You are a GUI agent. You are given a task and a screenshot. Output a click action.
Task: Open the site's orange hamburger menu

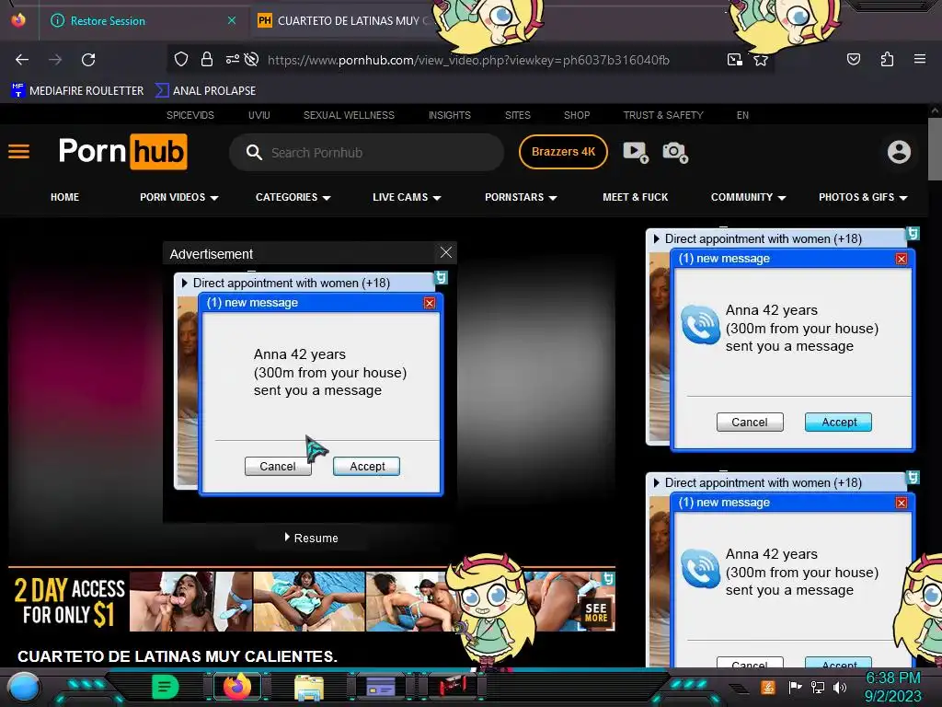(x=18, y=152)
